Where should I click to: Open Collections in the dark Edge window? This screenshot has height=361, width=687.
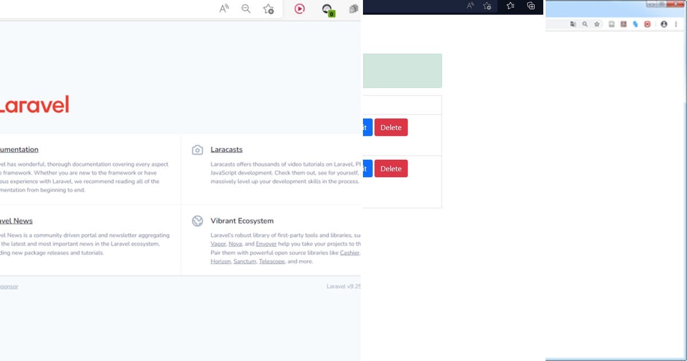coord(530,6)
